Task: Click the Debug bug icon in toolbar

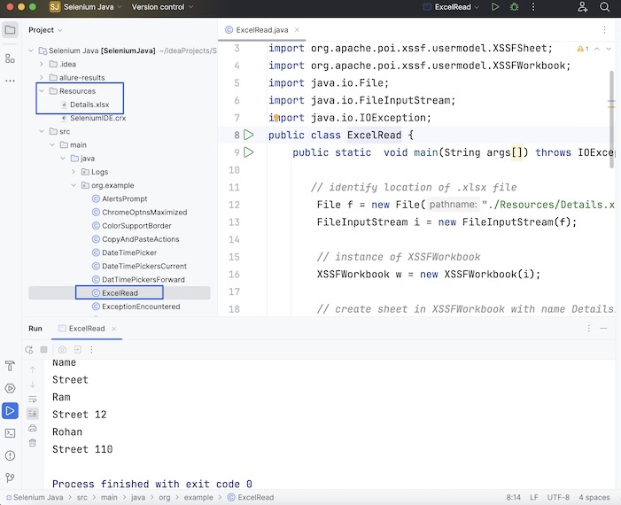Action: pos(514,7)
